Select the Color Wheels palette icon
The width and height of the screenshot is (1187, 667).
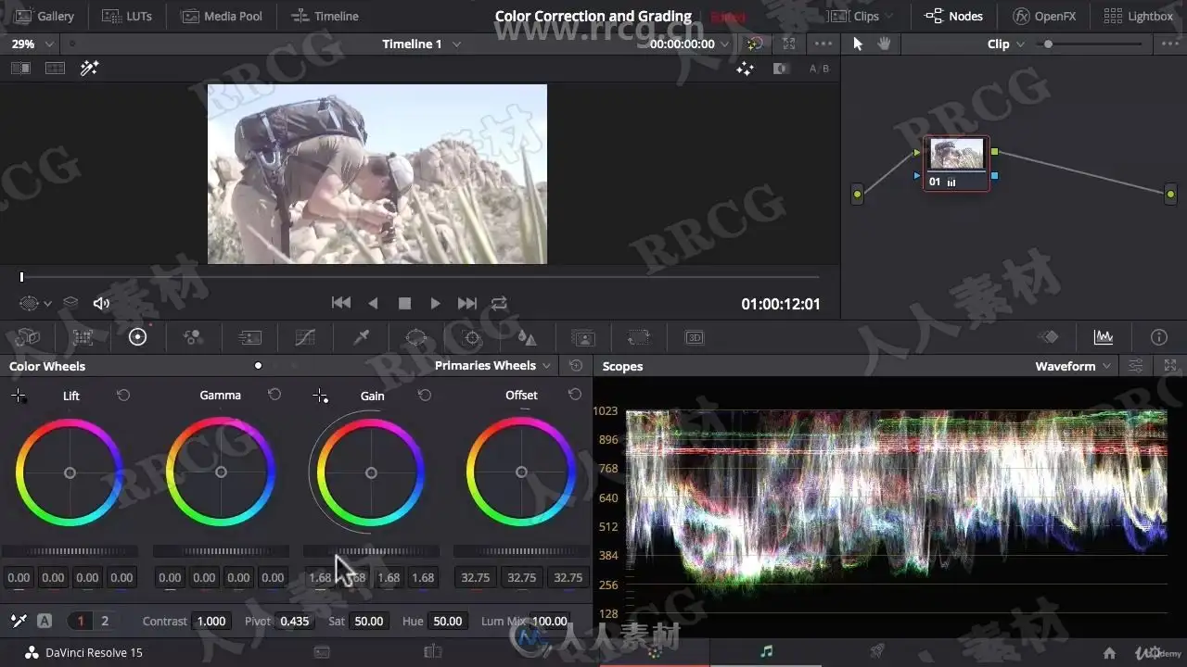[x=138, y=337]
